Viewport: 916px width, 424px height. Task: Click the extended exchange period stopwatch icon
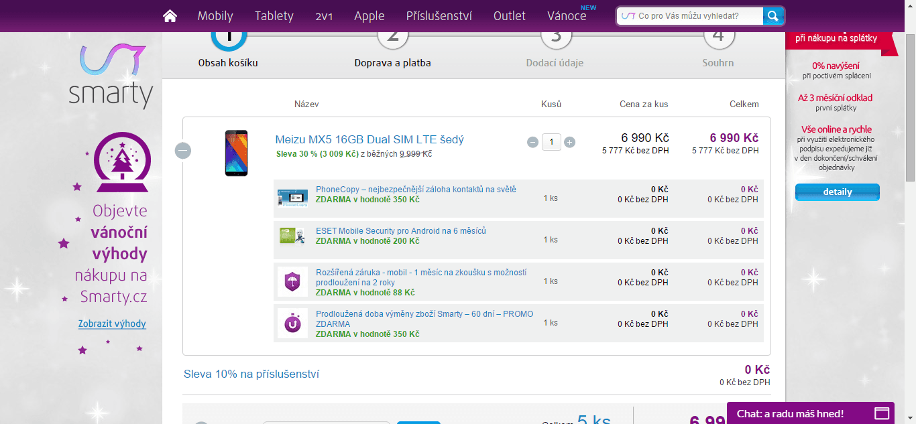click(x=292, y=324)
